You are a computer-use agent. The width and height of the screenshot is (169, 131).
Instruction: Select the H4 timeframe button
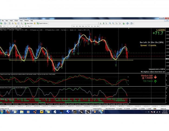pos(89,26)
